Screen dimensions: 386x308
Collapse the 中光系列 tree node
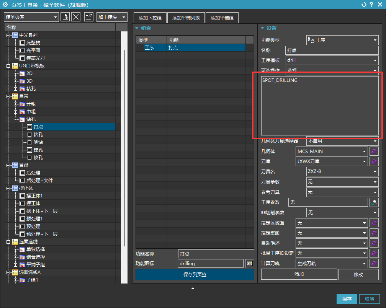click(8, 35)
